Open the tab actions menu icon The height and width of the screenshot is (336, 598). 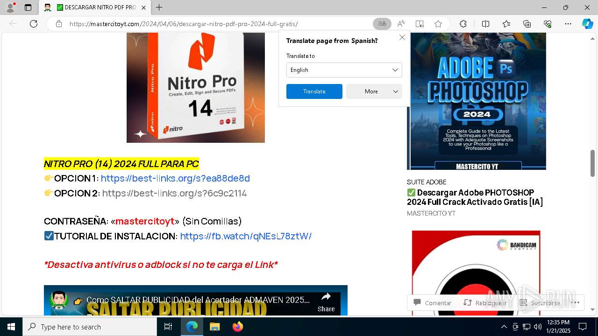click(28, 7)
